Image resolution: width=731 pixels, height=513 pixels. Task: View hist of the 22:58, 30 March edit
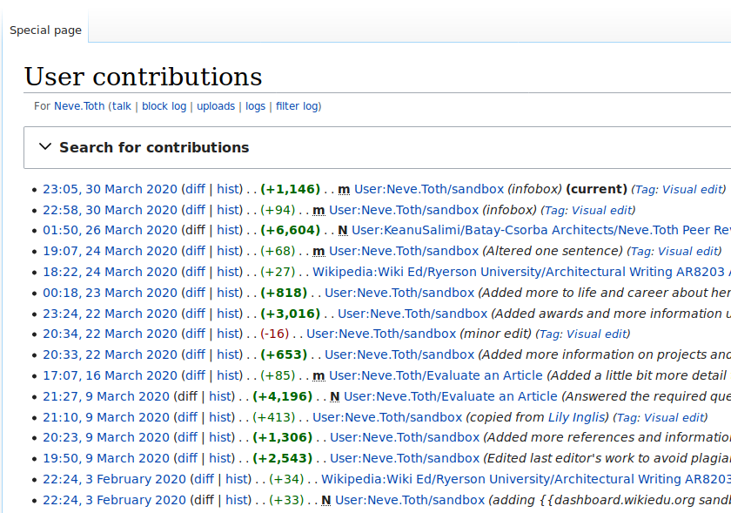228,210
